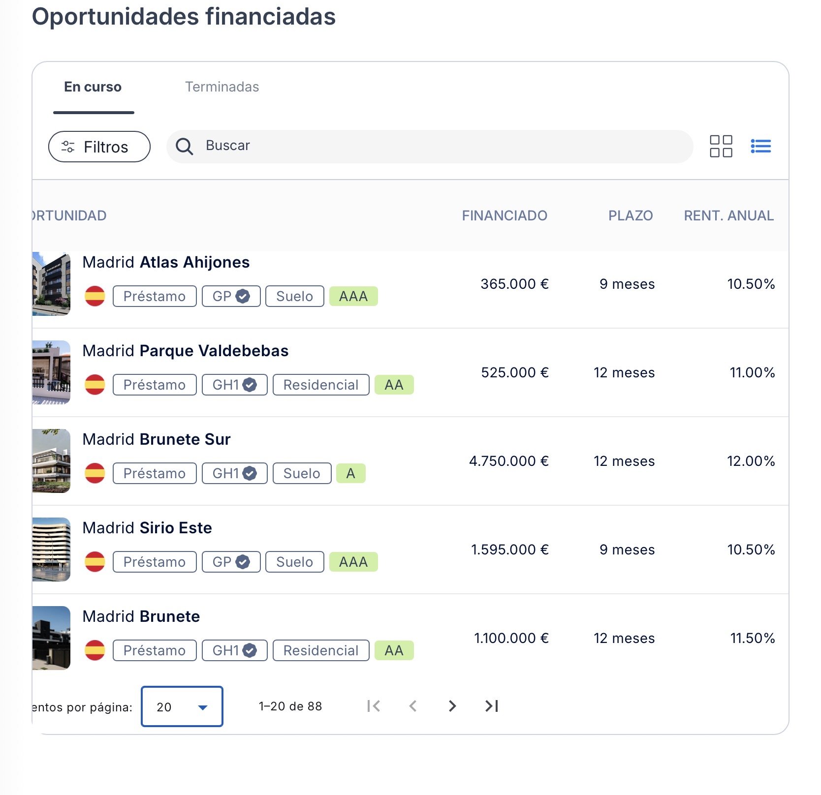Screen dimensions: 821x795
Task: Sort by RENT. ANUAL column header
Action: coord(728,215)
